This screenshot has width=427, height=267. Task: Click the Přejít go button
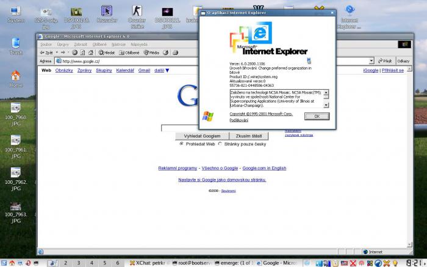point(385,61)
